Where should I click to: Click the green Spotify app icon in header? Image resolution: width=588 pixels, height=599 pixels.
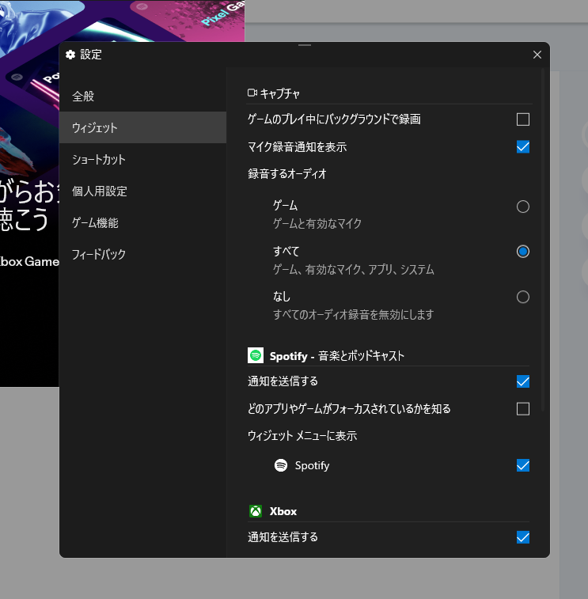coord(256,355)
